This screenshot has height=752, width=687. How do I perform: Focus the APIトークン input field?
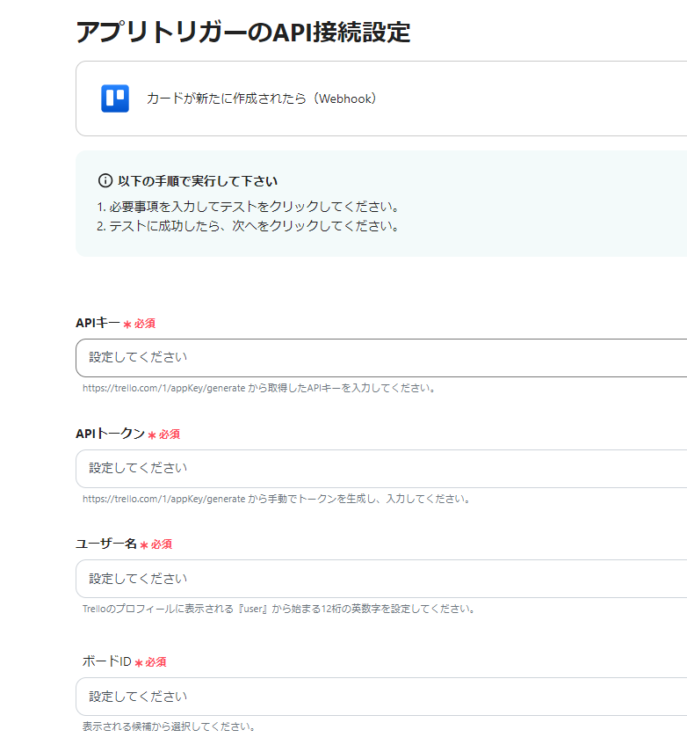(x=381, y=469)
